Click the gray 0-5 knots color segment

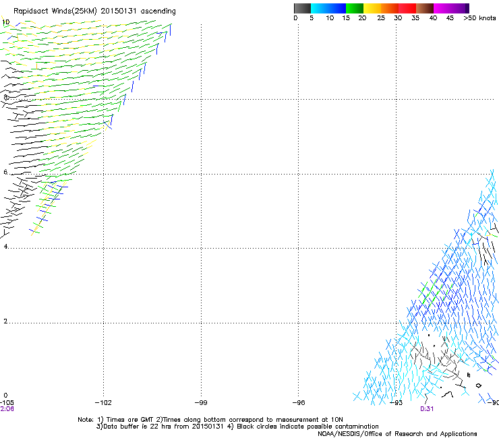click(302, 8)
